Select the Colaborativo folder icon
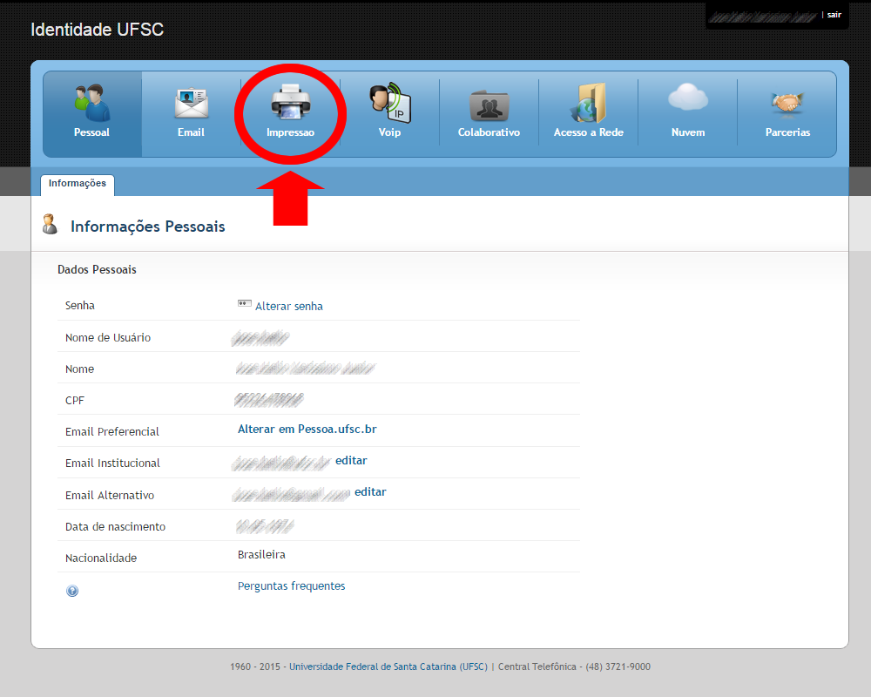This screenshot has width=871, height=697. point(489,105)
